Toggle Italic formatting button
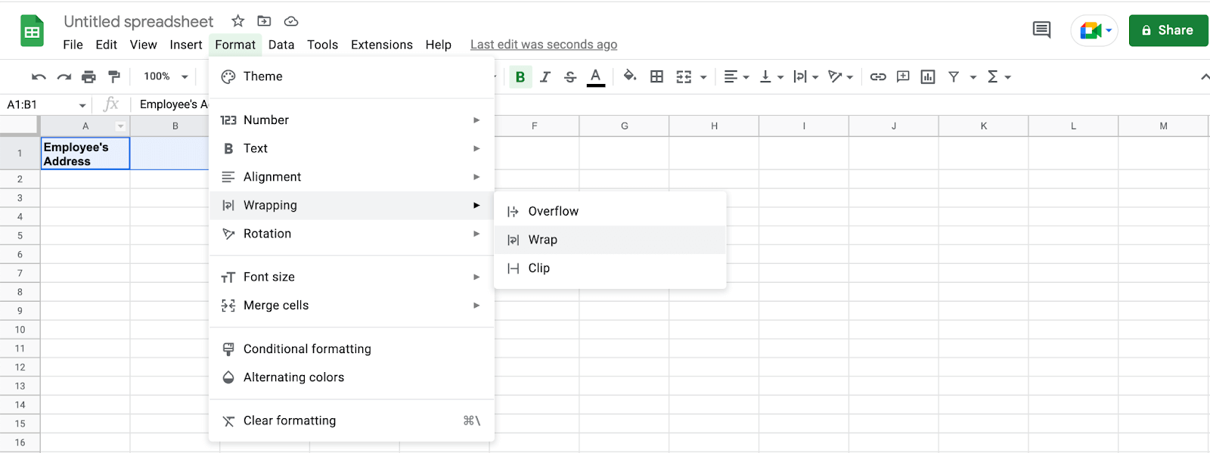1210x453 pixels. pyautogui.click(x=545, y=76)
